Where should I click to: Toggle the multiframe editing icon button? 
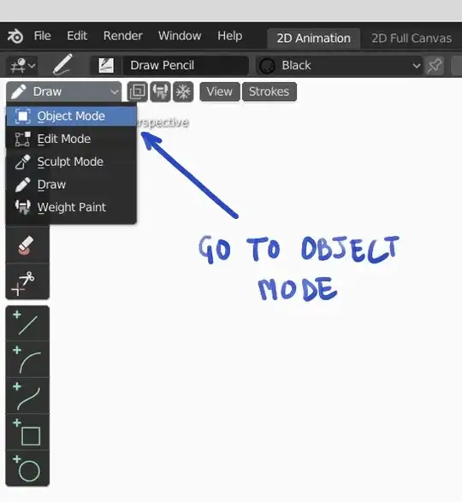(138, 92)
